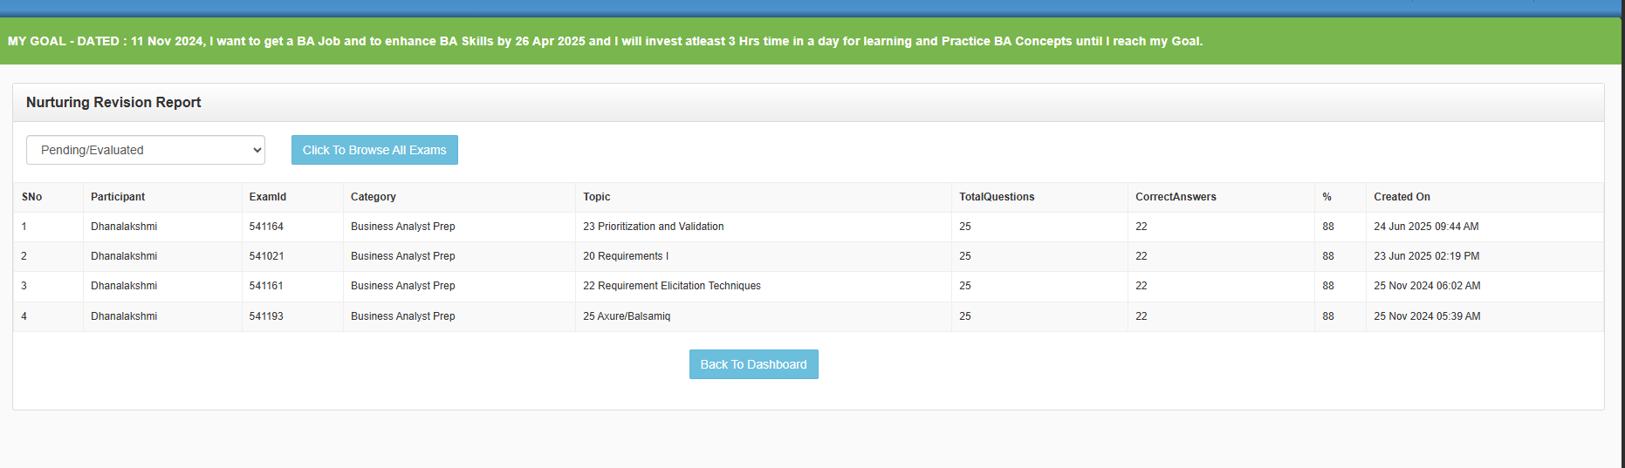The image size is (1625, 468).
Task: Click exam ID 541161 cell
Action: tap(266, 286)
